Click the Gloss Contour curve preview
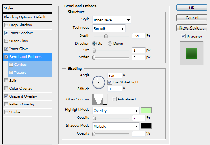Image resolution: width=210 pixels, height=145 pixels. tap(98, 99)
